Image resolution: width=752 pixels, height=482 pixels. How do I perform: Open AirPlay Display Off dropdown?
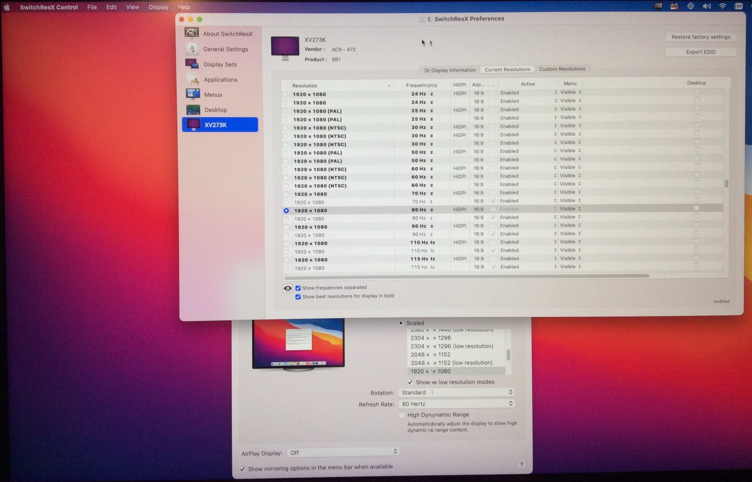pos(343,452)
